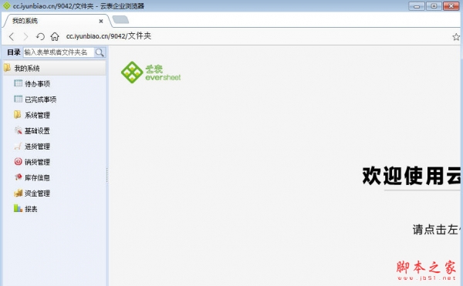This screenshot has width=463, height=286.
Task: Open 库存信息 in the directory
Action: [x=37, y=177]
